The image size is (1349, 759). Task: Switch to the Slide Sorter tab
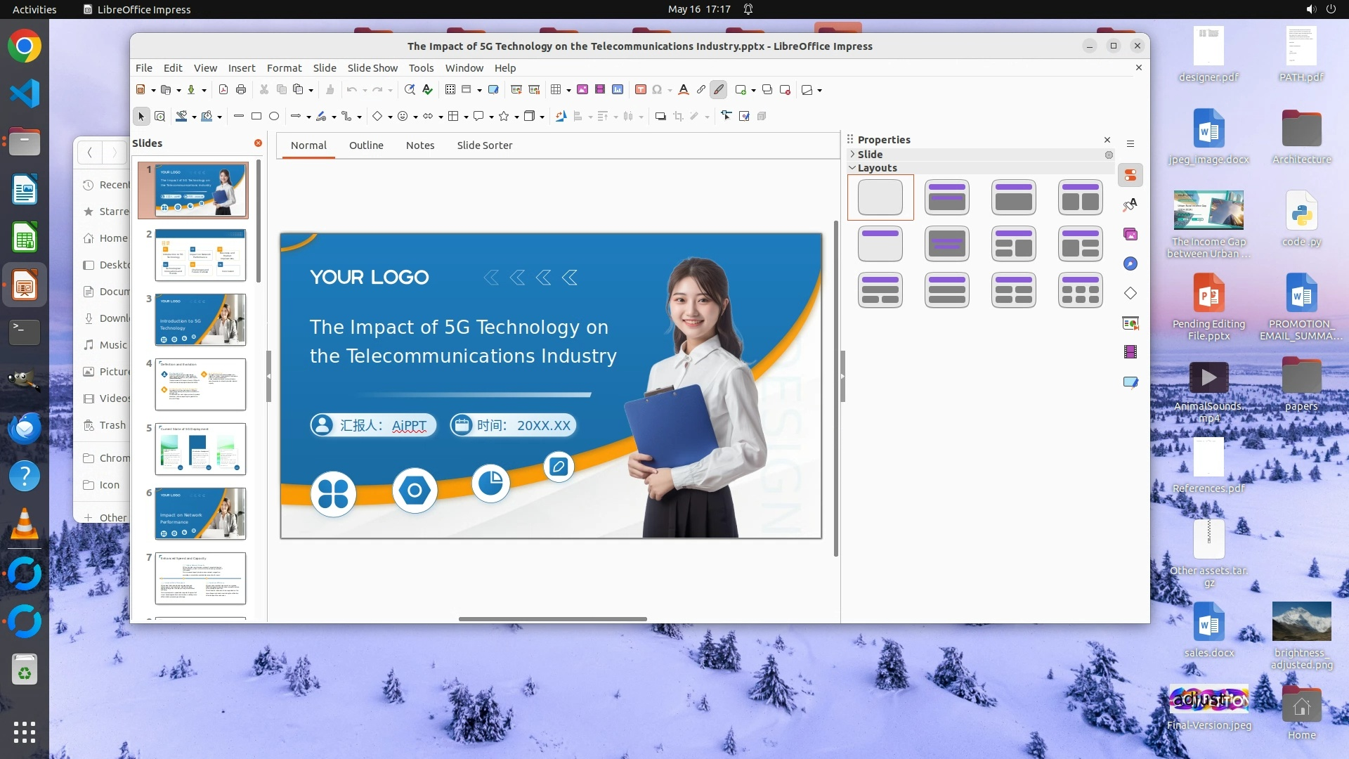point(484,145)
